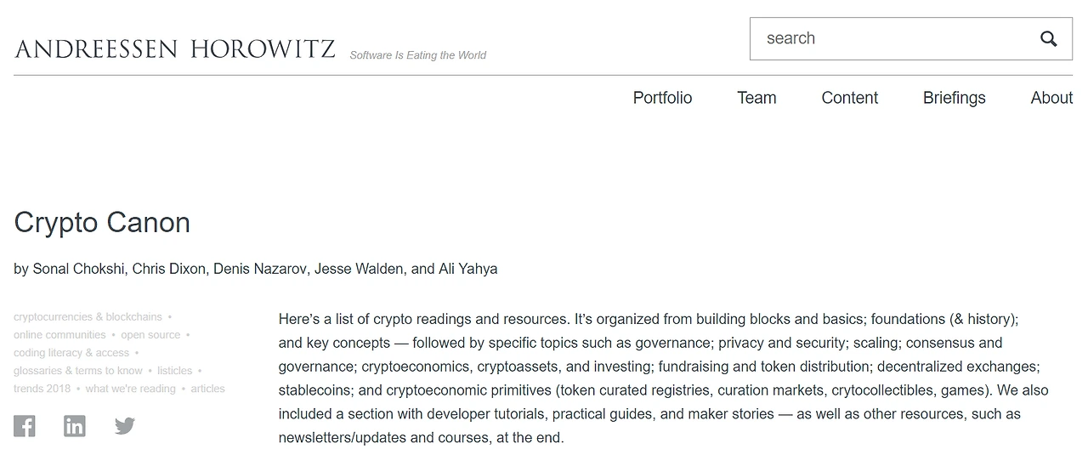Open the what we're reading tag
Image resolution: width=1088 pixels, height=472 pixels.
[130, 389]
